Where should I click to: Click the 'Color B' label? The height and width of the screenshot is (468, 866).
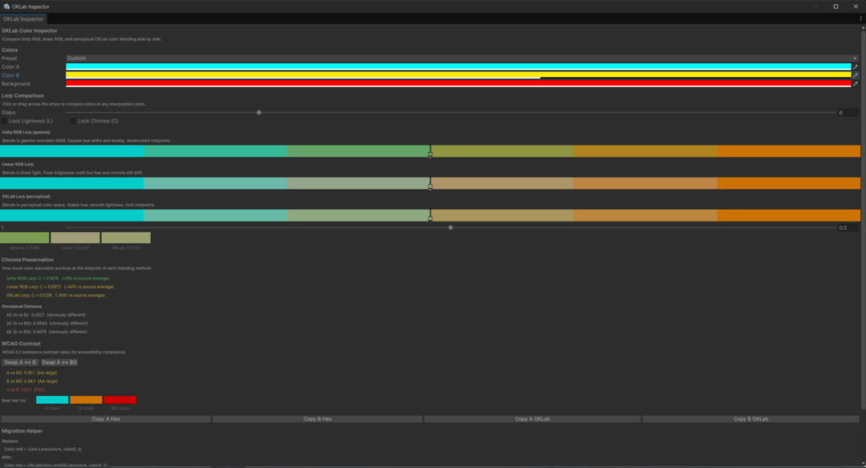pyautogui.click(x=10, y=75)
